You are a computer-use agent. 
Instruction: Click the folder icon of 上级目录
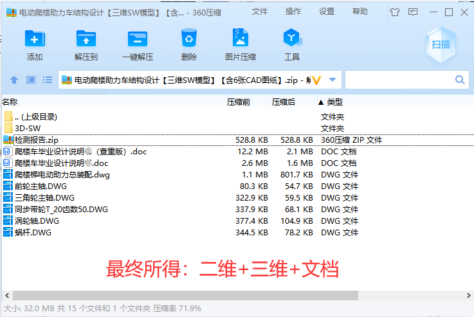coord(8,116)
